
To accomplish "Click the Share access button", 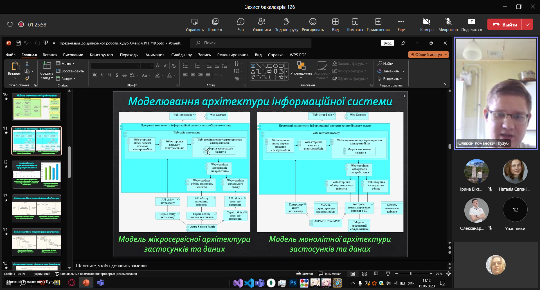I will coord(428,55).
